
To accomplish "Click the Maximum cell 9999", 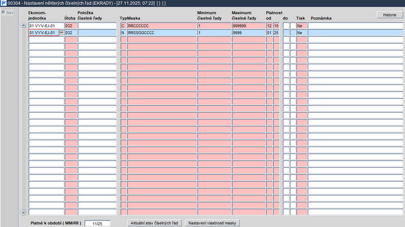I will tap(249, 33).
